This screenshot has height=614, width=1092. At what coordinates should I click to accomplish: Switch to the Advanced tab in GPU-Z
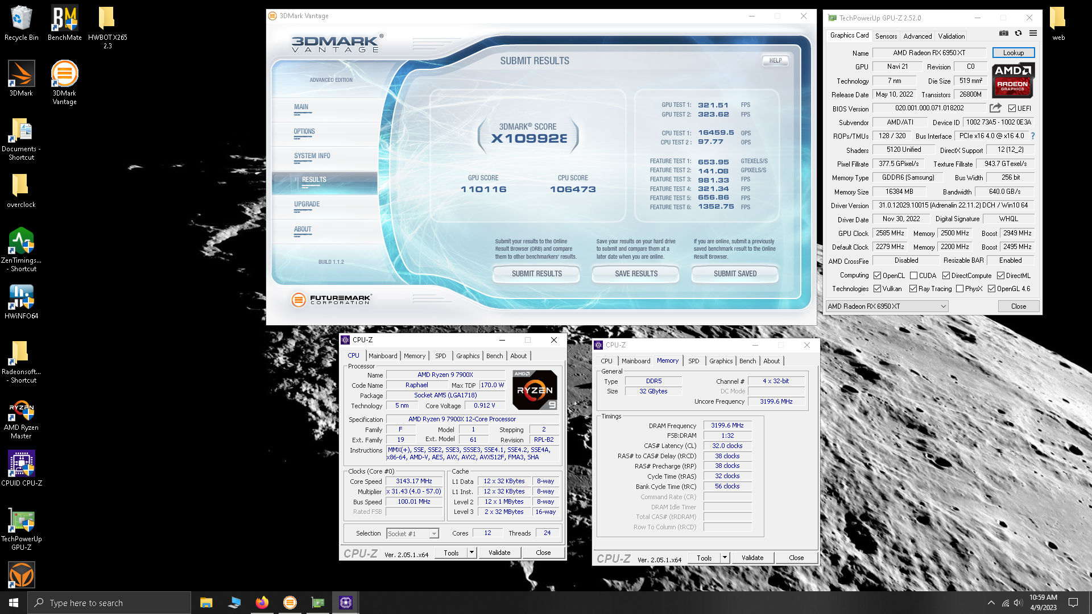[x=917, y=36]
